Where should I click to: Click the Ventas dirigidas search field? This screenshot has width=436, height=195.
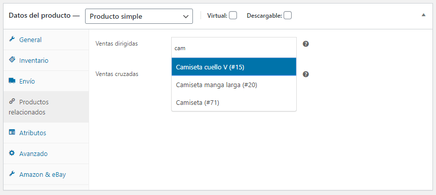coord(234,48)
